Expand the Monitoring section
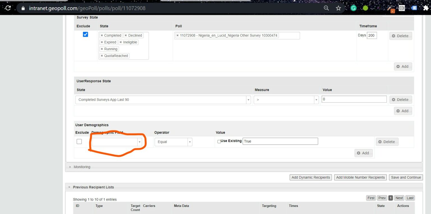Viewport: 431px width, 214px height. (x=82, y=167)
